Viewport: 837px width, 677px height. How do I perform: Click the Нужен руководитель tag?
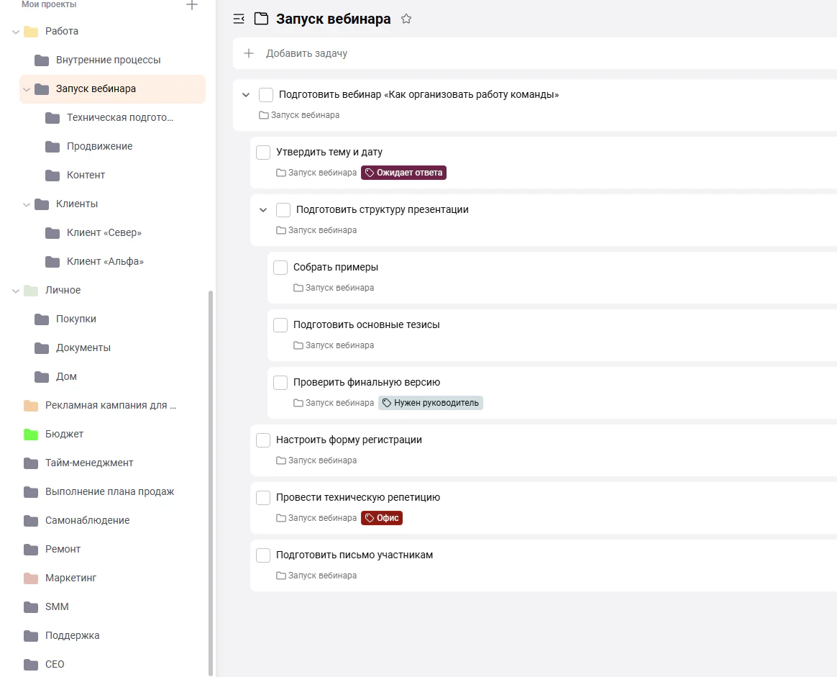pos(431,403)
